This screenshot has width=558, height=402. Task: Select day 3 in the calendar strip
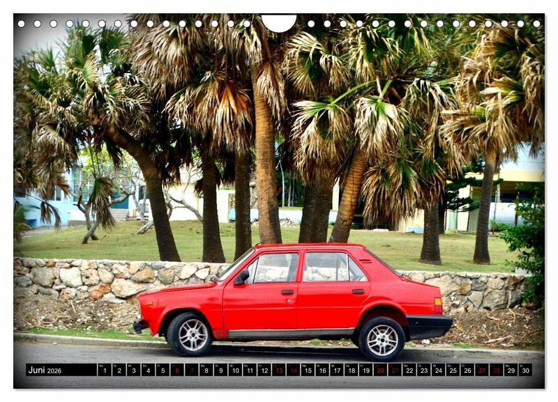[133, 370]
